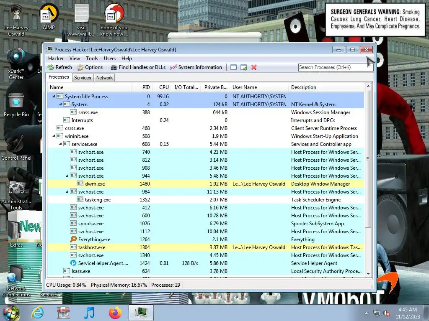Switch to the Network tab

tap(104, 78)
